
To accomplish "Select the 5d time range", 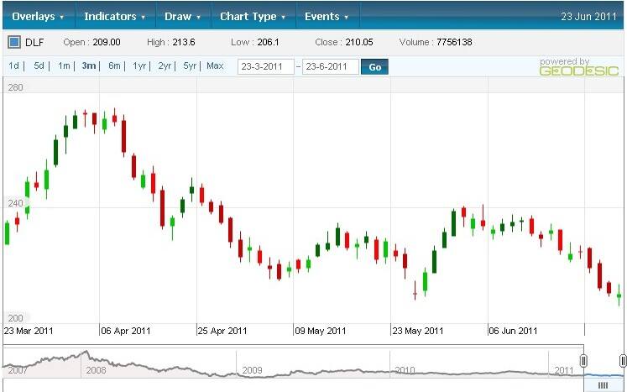I will coord(39,66).
